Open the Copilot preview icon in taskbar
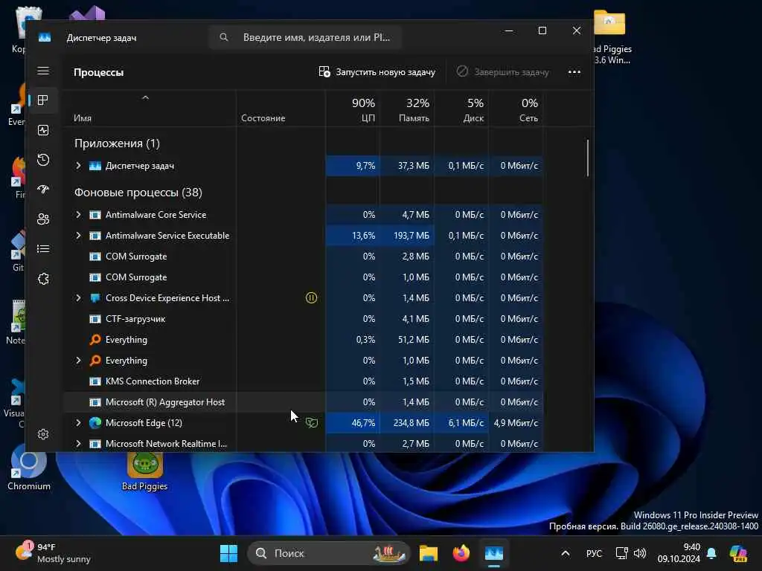 pyautogui.click(x=738, y=553)
